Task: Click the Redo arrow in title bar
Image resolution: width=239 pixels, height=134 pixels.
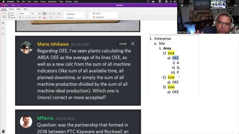Action: [x=16, y=5]
